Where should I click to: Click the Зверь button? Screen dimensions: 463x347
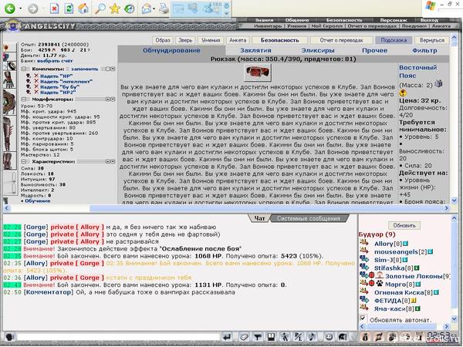[185, 40]
